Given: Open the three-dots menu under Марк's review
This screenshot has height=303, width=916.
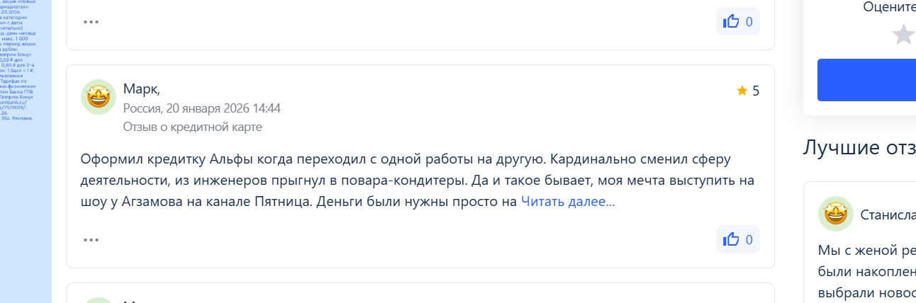Looking at the screenshot, I should (91, 239).
